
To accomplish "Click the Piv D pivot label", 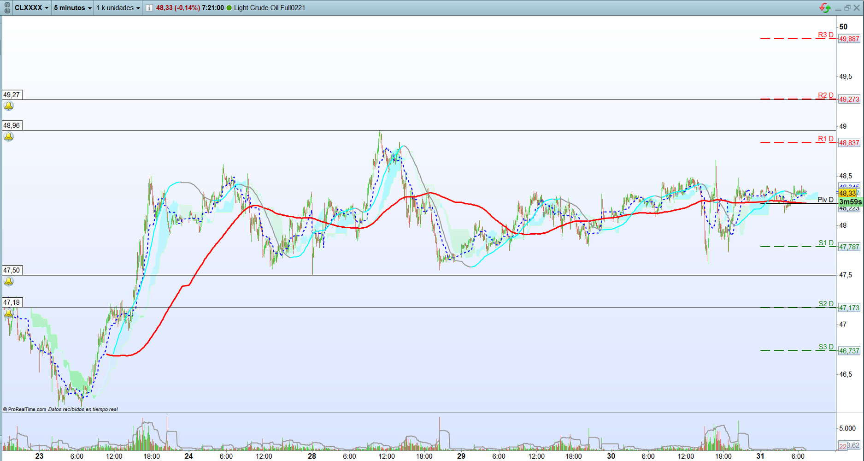I will (826, 200).
